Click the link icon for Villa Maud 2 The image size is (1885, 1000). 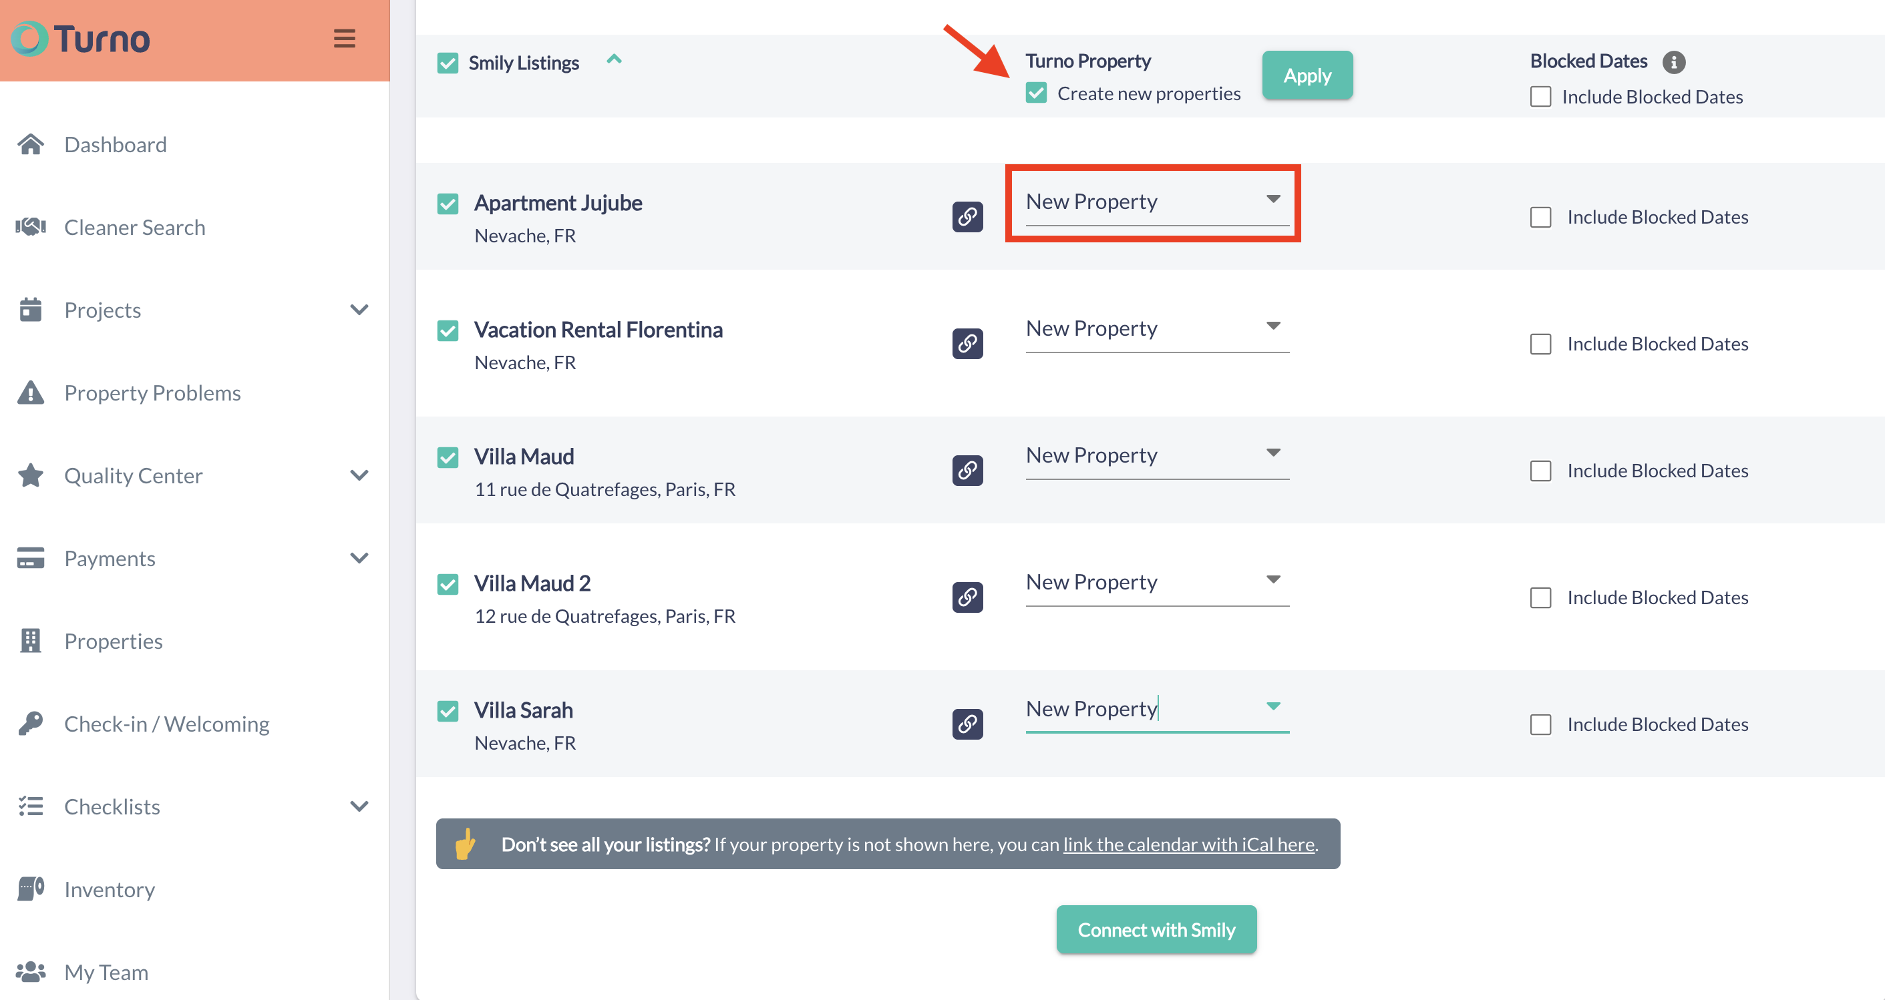click(967, 597)
